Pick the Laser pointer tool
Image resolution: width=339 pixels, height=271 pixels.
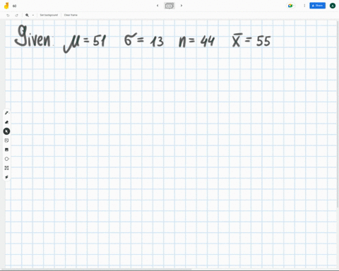coord(6,177)
